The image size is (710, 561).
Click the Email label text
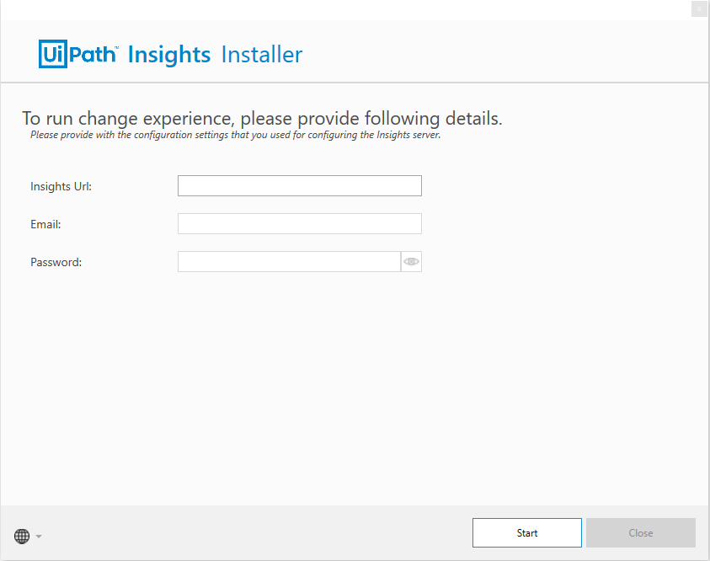[x=45, y=225]
